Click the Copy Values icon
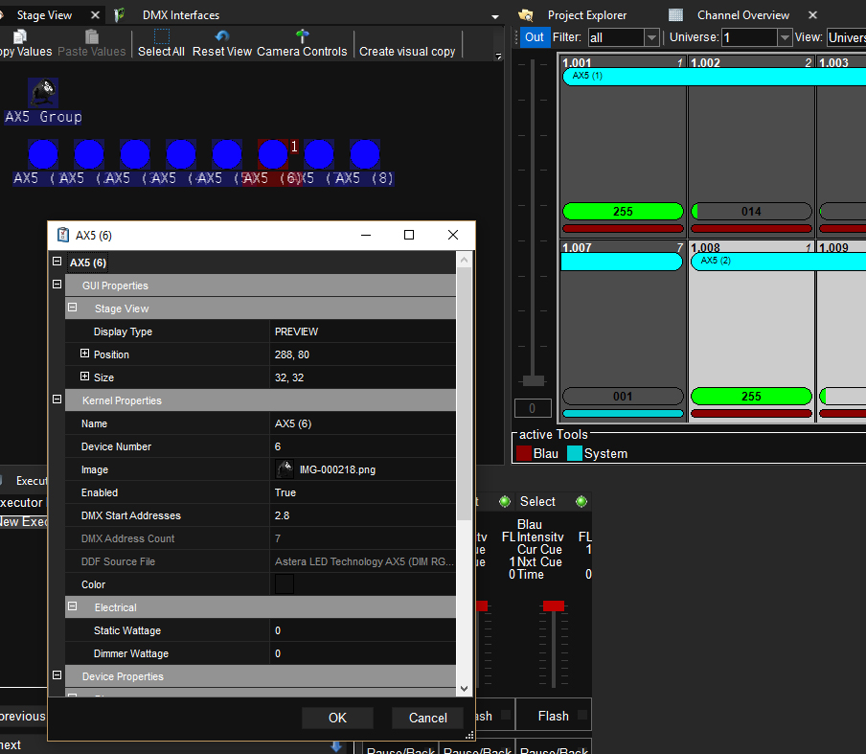This screenshot has width=866, height=754. pyautogui.click(x=19, y=36)
